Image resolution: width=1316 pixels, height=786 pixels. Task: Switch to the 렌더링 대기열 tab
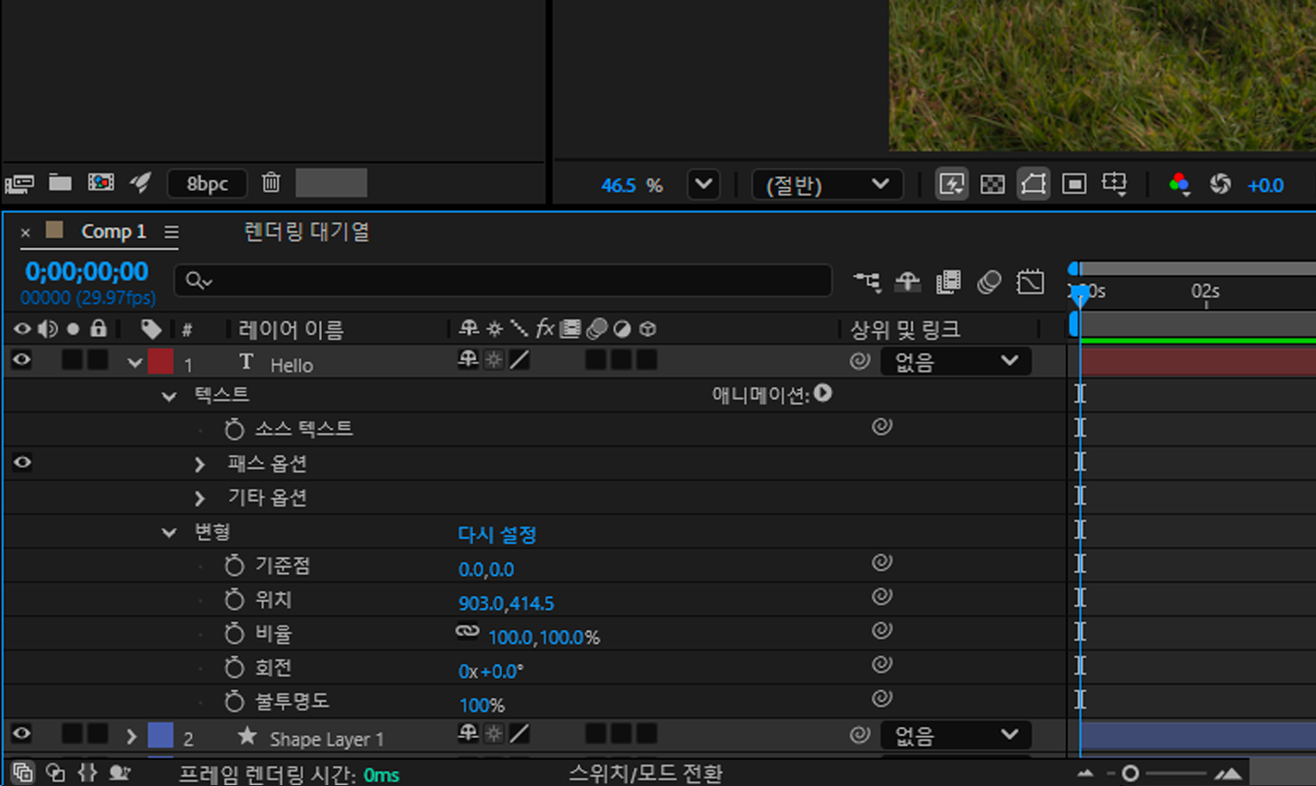pyautogui.click(x=306, y=232)
